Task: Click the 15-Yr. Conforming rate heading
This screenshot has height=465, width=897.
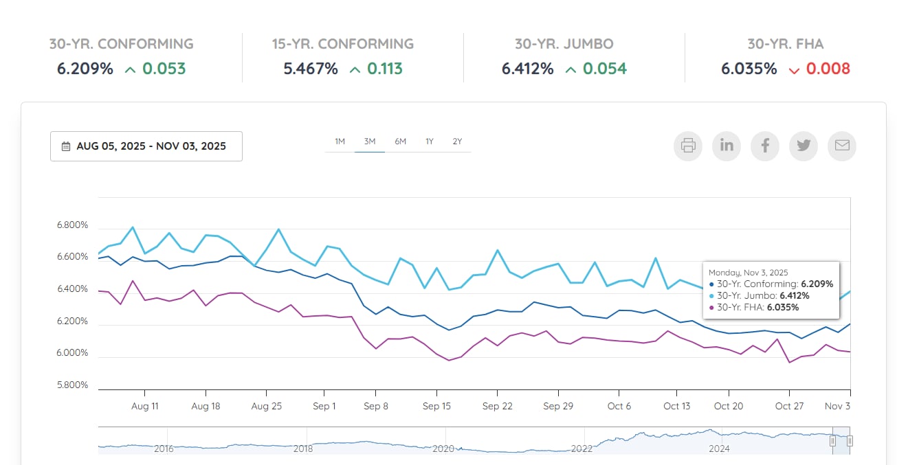Action: point(342,44)
